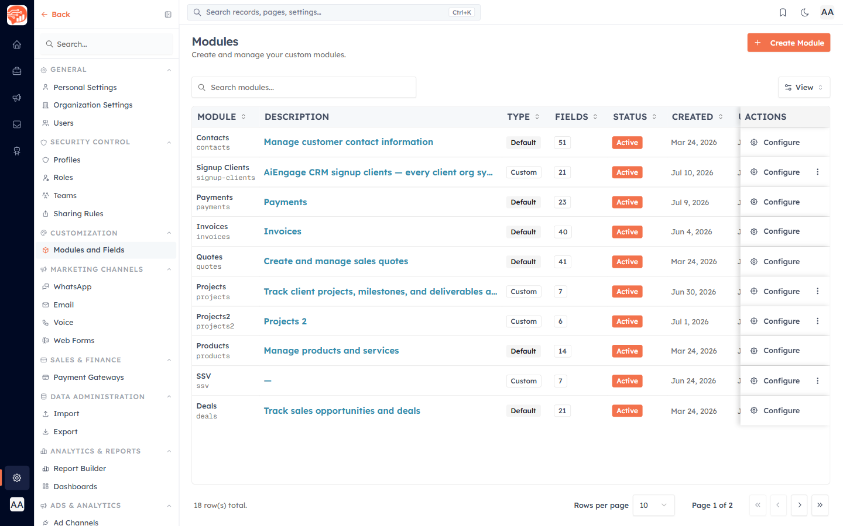Configure the Invoices module
This screenshot has width=843, height=526.
pos(775,231)
